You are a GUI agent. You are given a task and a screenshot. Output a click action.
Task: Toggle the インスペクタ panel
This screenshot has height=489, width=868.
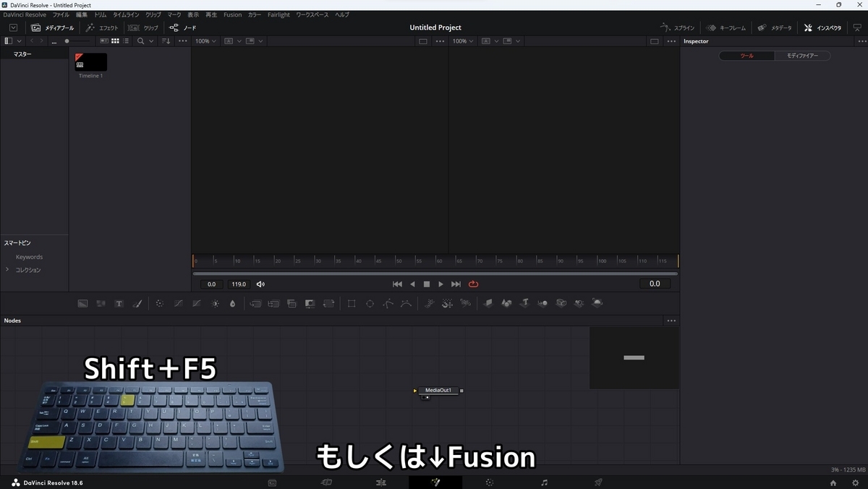(x=823, y=27)
